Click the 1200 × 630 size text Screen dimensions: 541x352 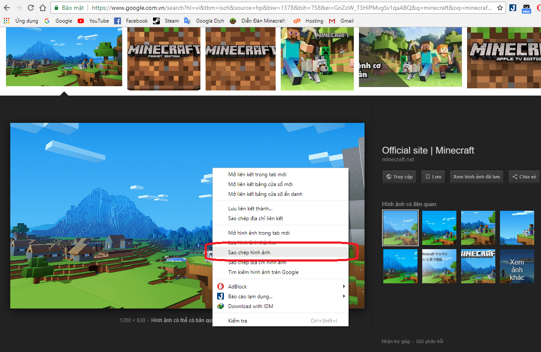132,320
